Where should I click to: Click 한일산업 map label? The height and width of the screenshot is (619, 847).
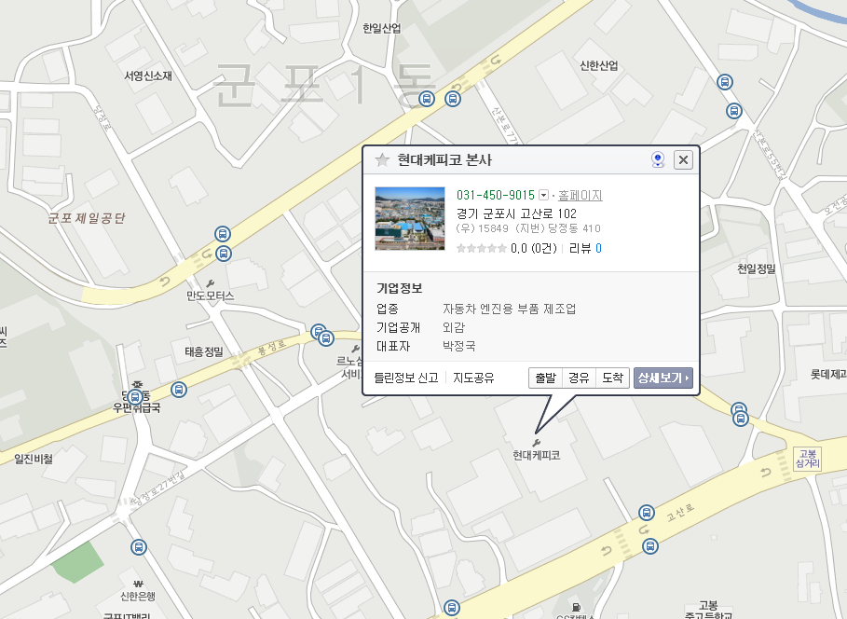point(381,28)
